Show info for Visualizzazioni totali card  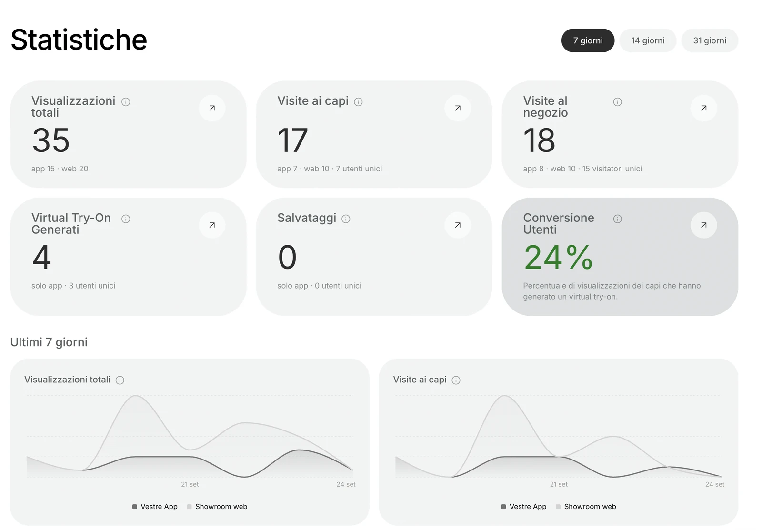pyautogui.click(x=126, y=102)
